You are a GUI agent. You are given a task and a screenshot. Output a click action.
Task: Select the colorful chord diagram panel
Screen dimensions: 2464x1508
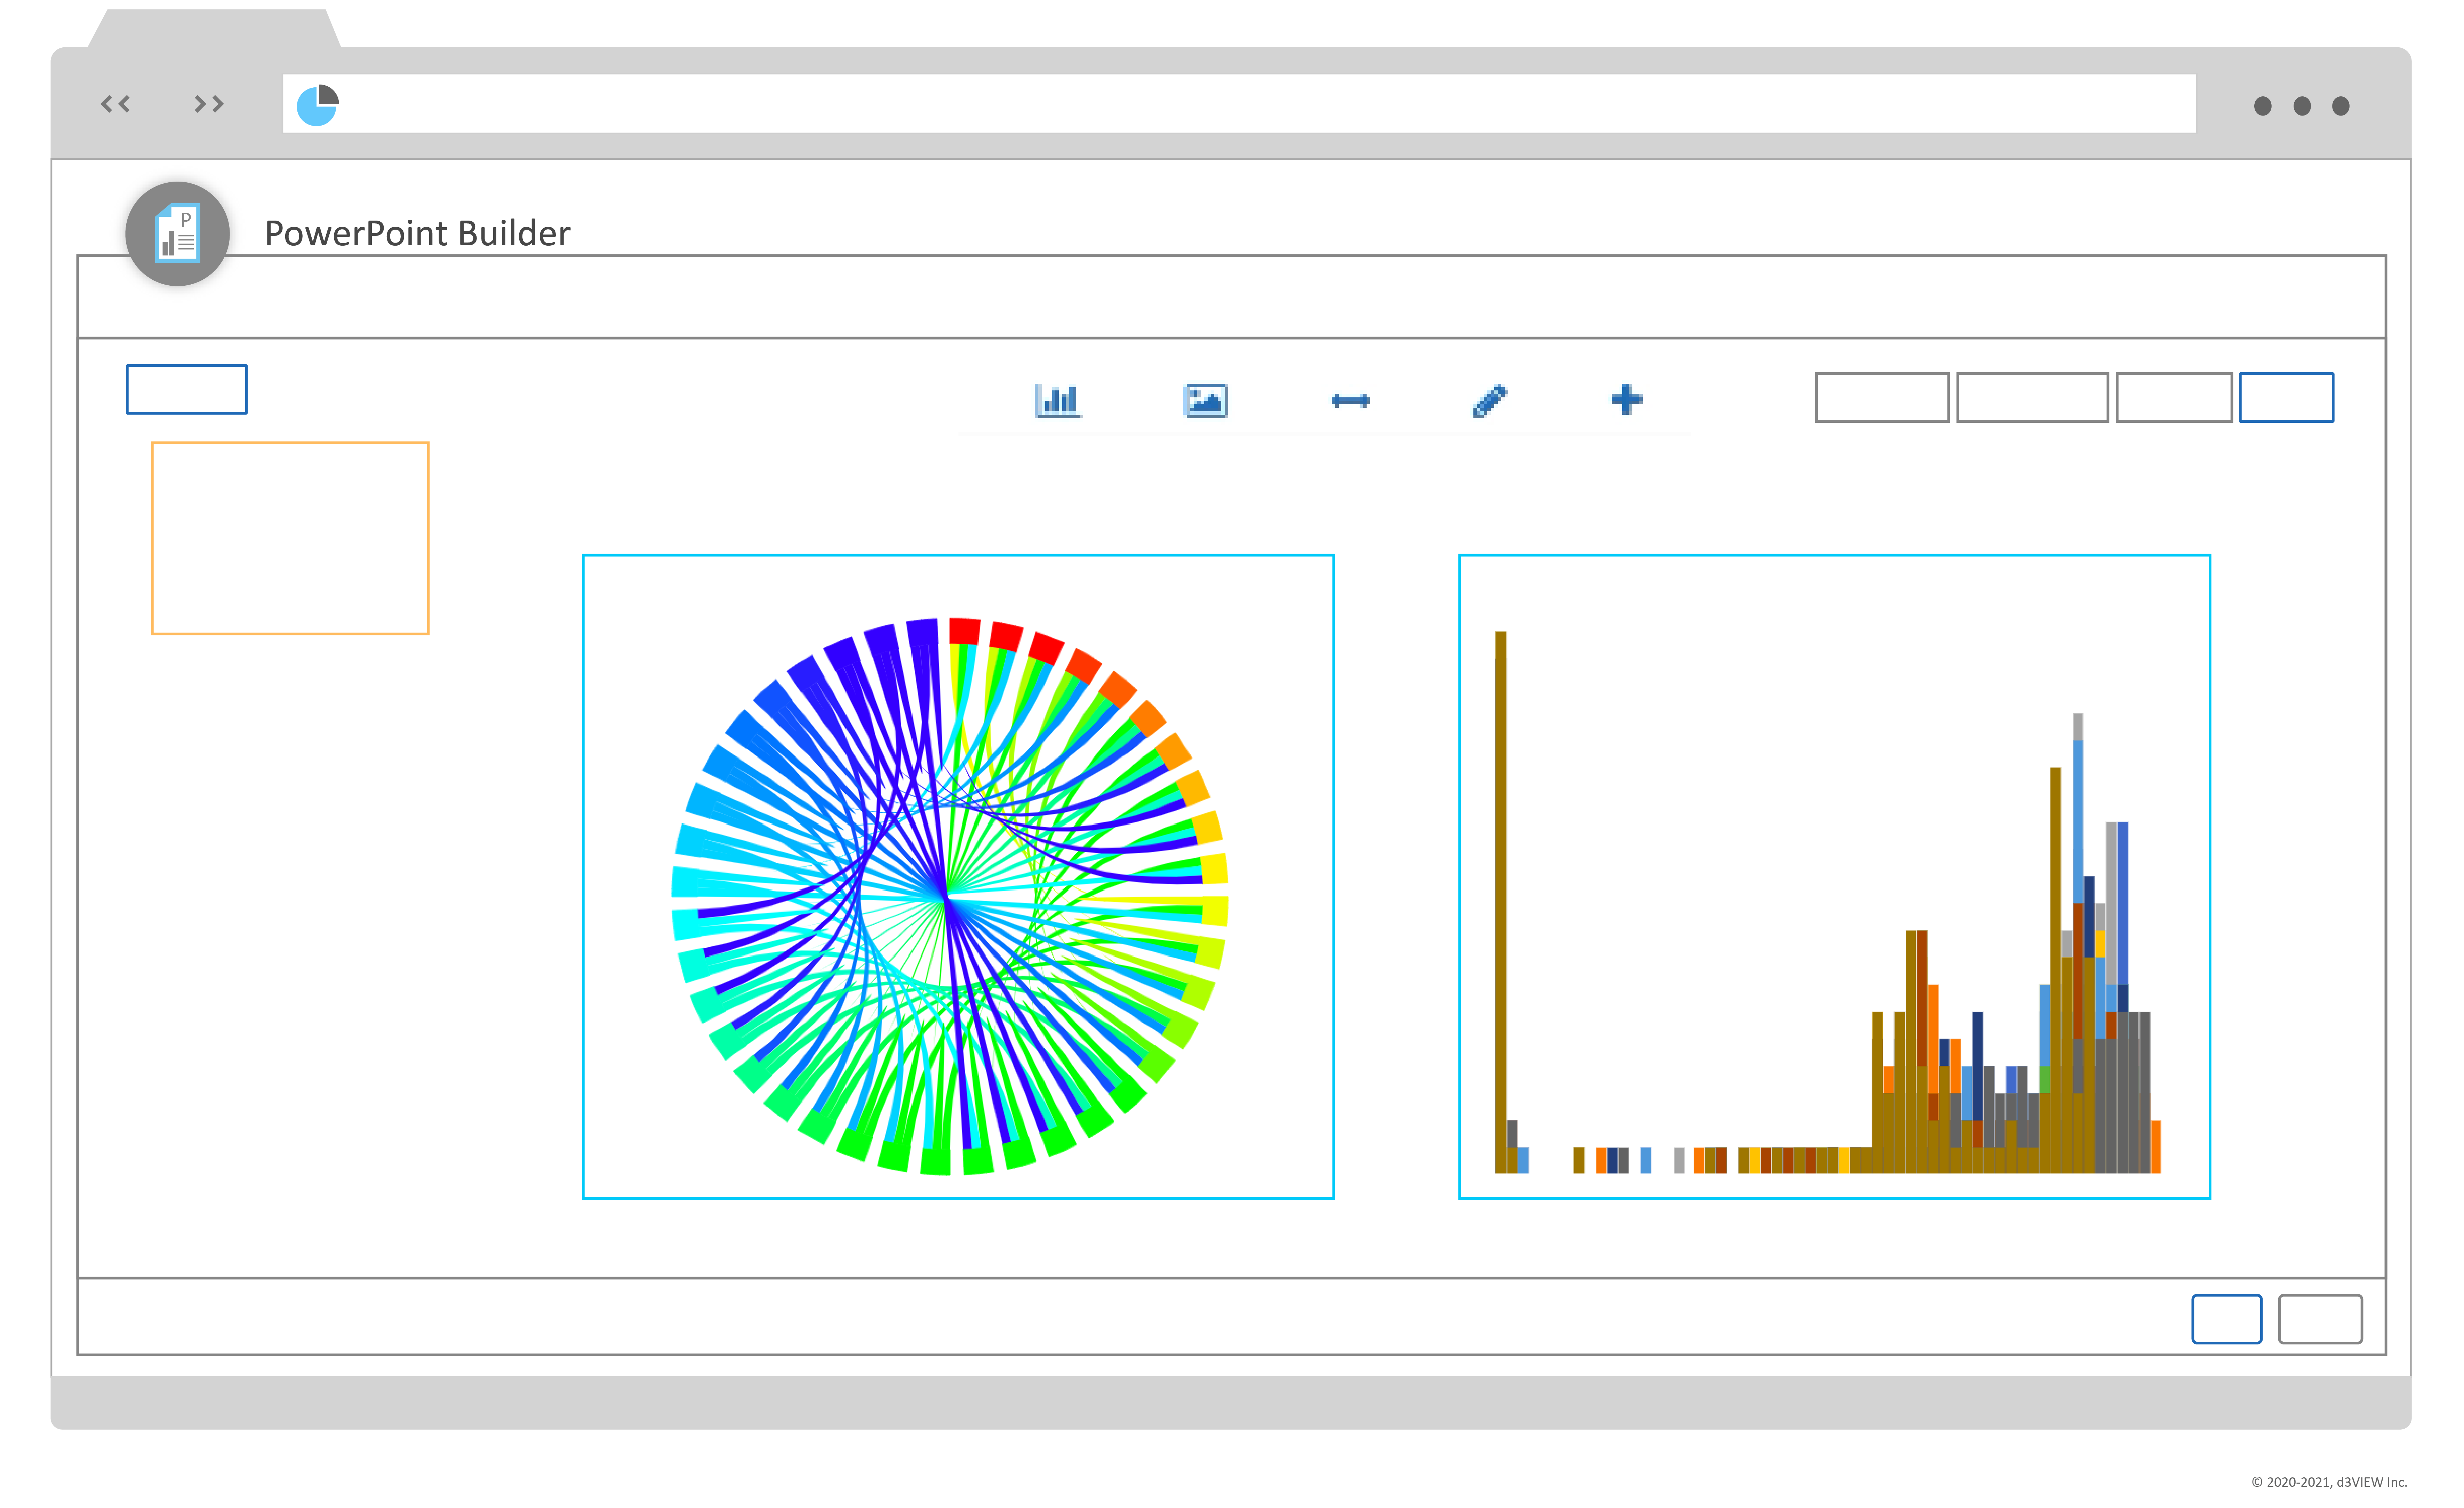pyautogui.click(x=958, y=876)
